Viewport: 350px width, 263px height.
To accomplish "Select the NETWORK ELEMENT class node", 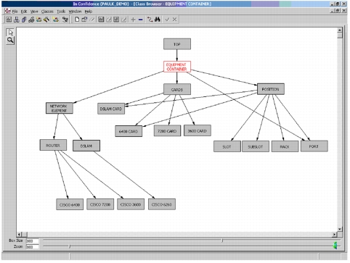I will click(x=60, y=108).
